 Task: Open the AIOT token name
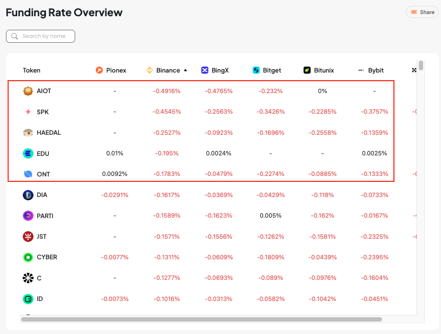[44, 91]
